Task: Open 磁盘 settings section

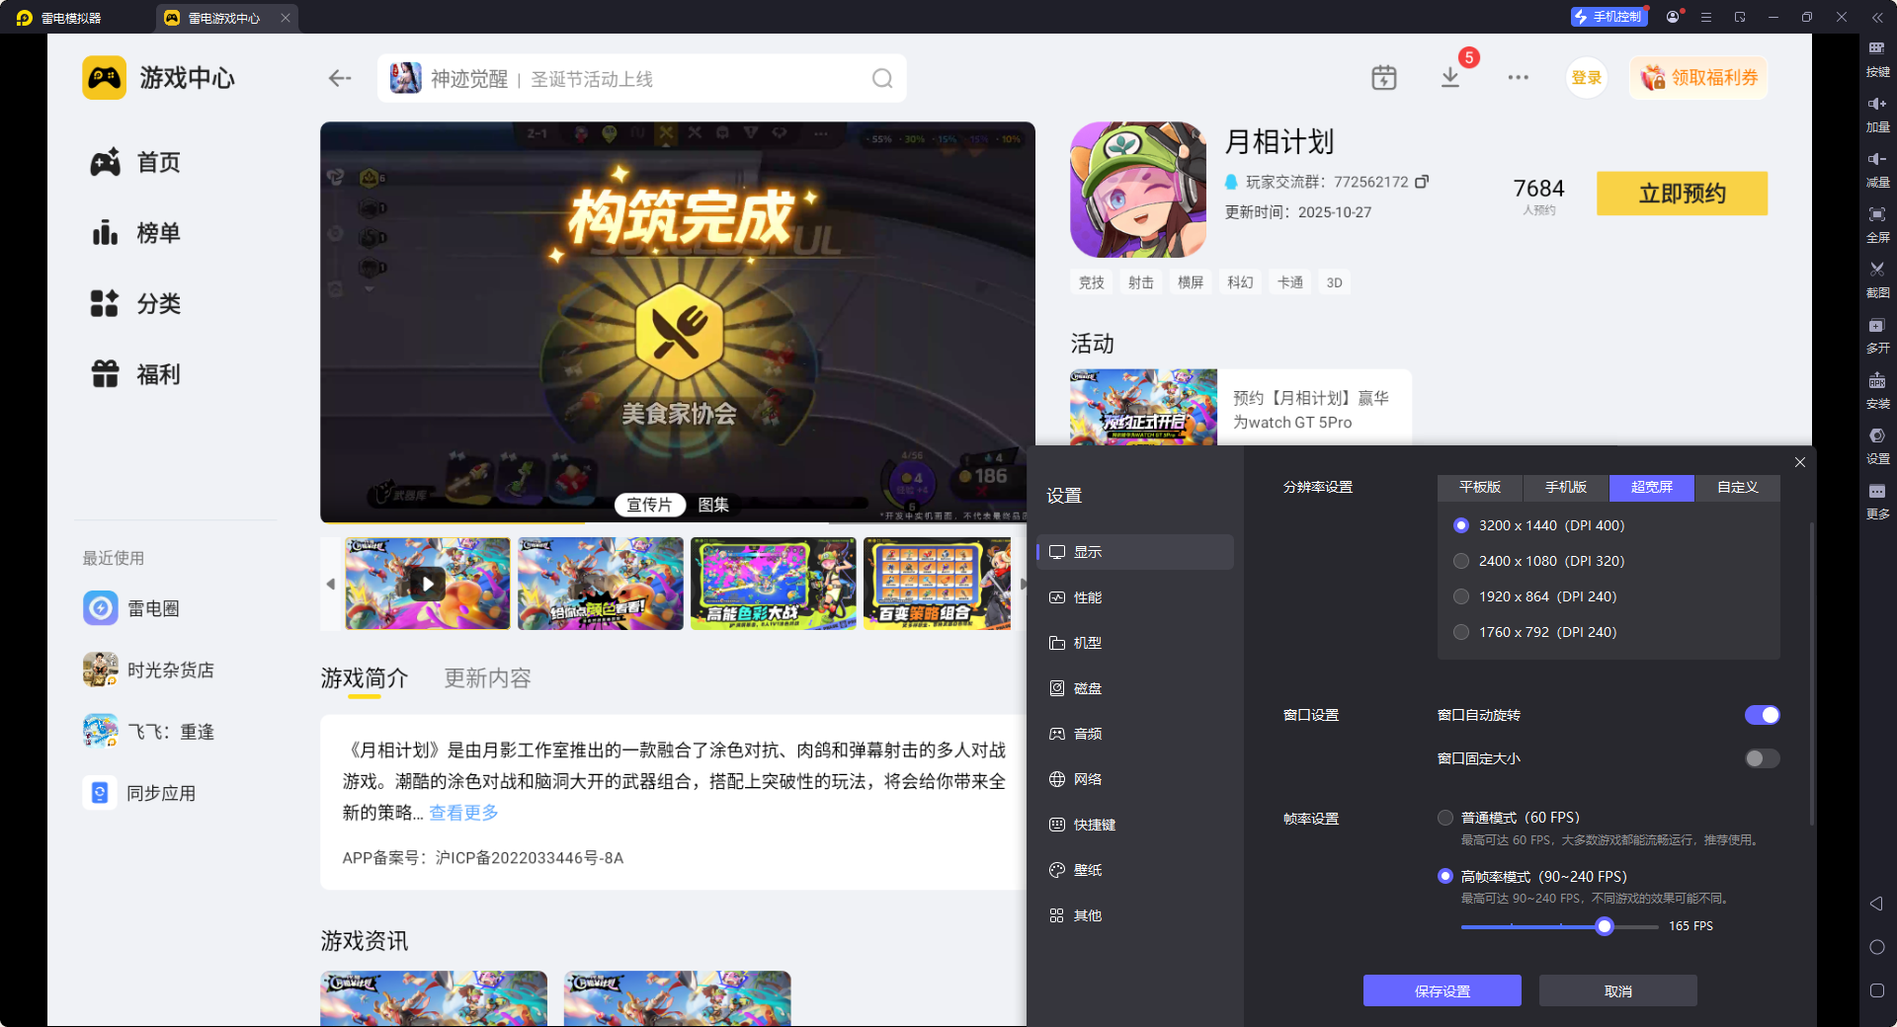Action: point(1136,688)
